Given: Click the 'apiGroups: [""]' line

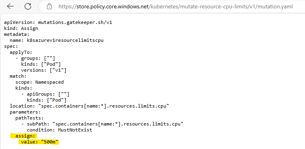Looking at the screenshot, I should click(x=45, y=94).
